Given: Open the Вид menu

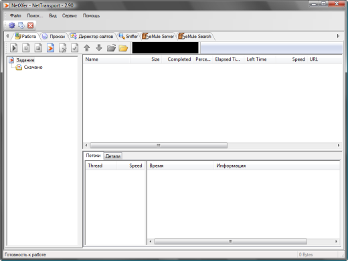Looking at the screenshot, I should click(x=53, y=15).
